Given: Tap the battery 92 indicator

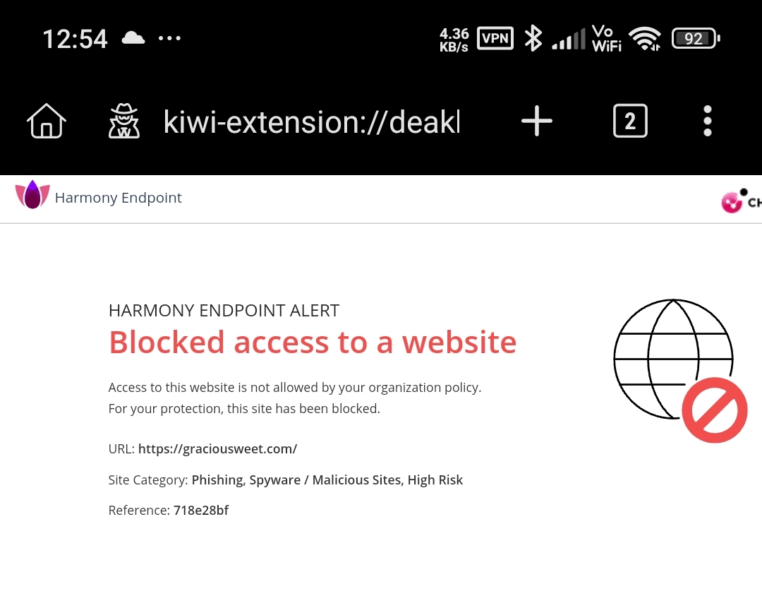Looking at the screenshot, I should [696, 38].
